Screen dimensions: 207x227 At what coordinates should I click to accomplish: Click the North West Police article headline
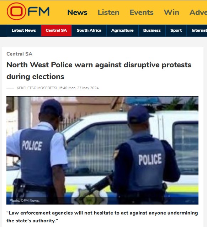99,71
